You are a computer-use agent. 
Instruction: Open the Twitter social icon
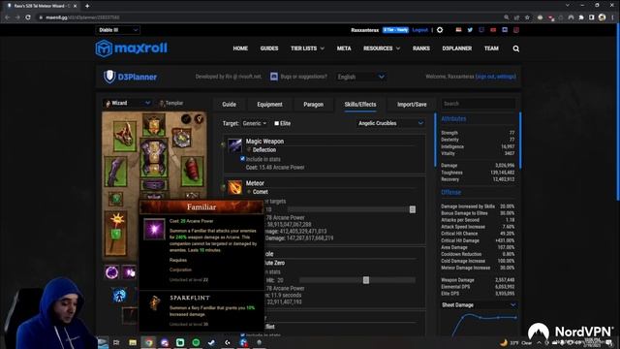[470, 30]
